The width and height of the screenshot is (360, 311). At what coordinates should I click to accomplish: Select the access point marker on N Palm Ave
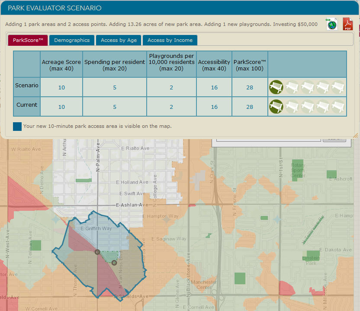[x=97, y=252]
